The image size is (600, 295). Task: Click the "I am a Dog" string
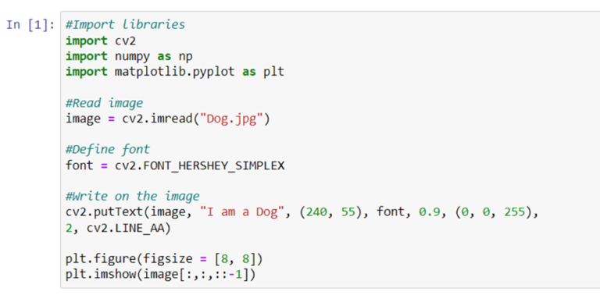[242, 212]
